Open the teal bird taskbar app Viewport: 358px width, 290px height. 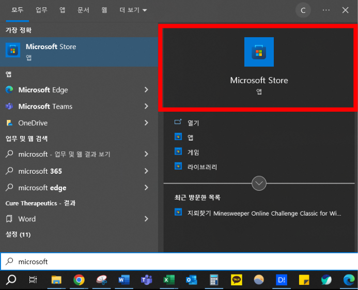[x=326, y=280]
